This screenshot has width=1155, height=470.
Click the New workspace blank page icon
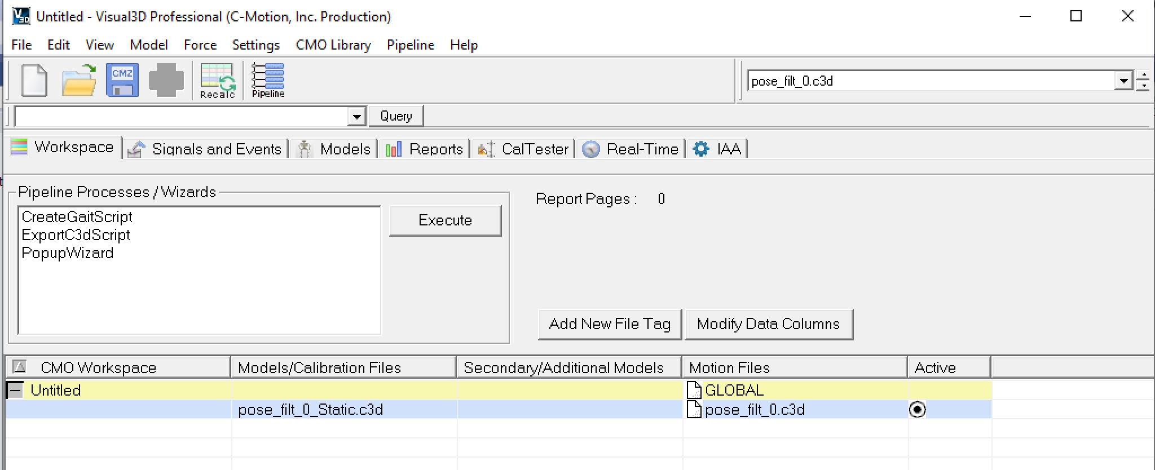[34, 81]
